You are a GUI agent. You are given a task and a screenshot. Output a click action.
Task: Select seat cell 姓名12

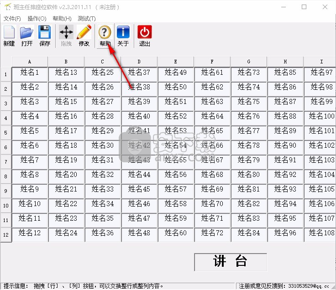[30, 235]
